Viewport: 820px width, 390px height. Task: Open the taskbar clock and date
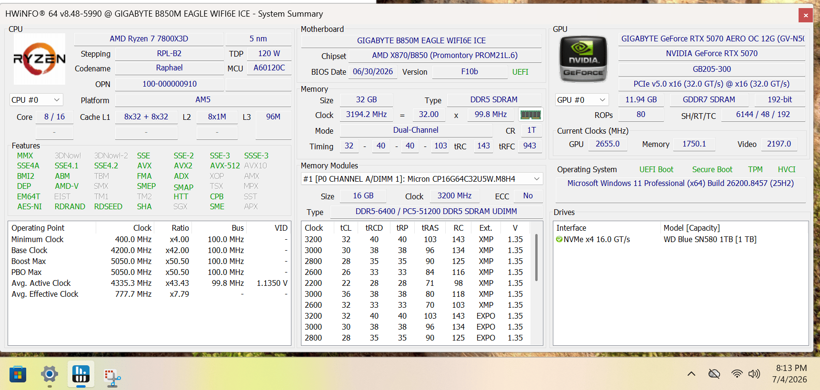790,374
